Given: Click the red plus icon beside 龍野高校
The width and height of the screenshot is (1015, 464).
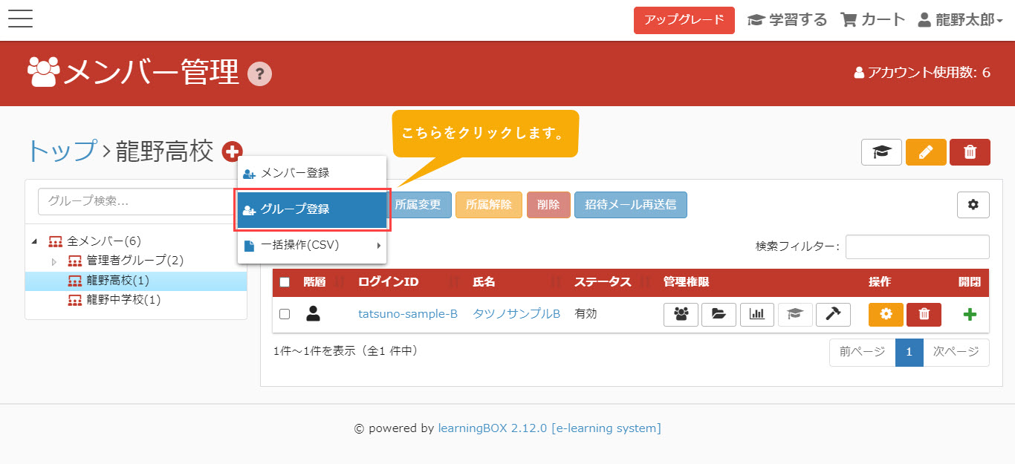Looking at the screenshot, I should (x=232, y=151).
